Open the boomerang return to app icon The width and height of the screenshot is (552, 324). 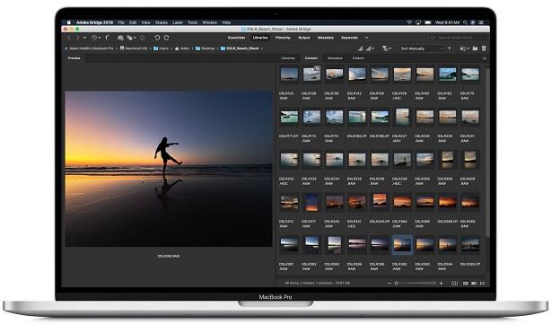point(108,38)
